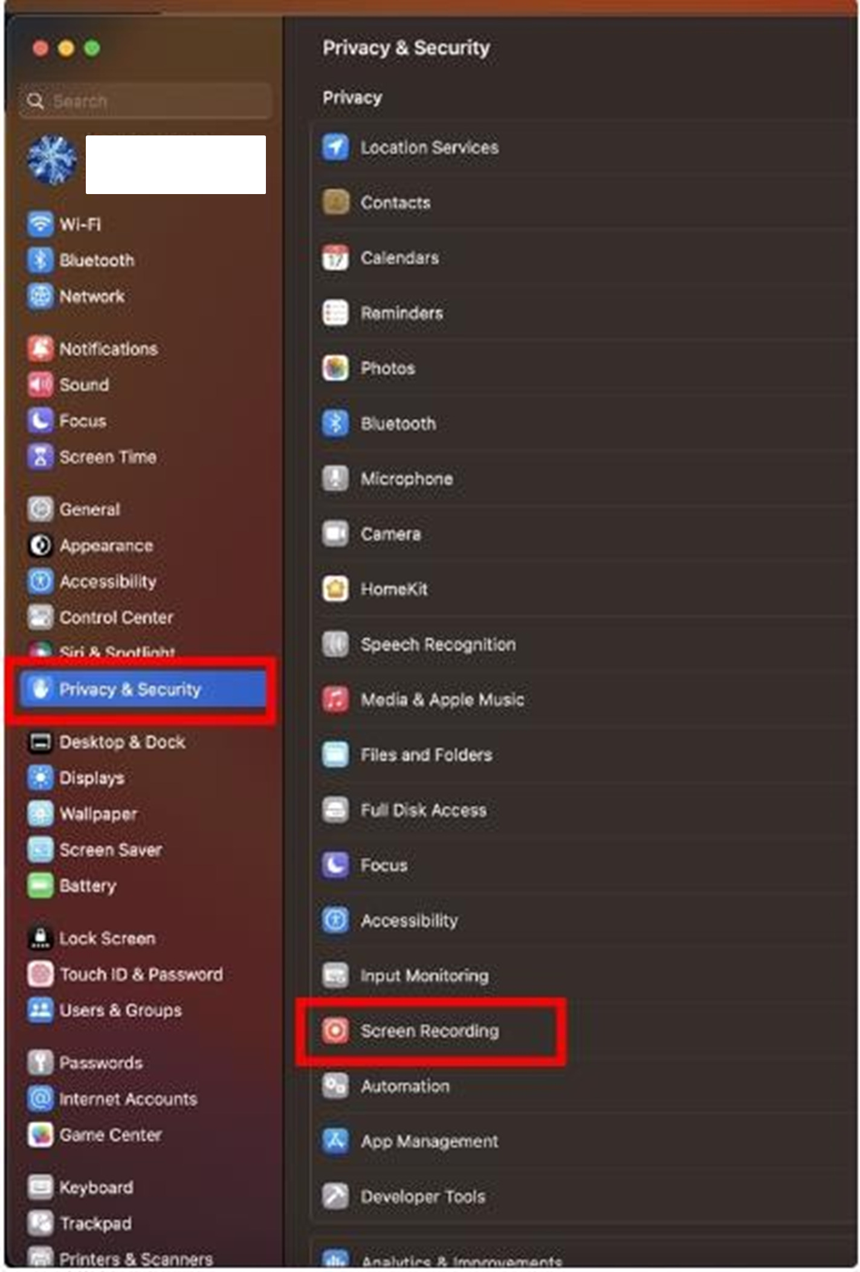
Task: Open Speech Recognition privacy row
Action: (x=584, y=644)
